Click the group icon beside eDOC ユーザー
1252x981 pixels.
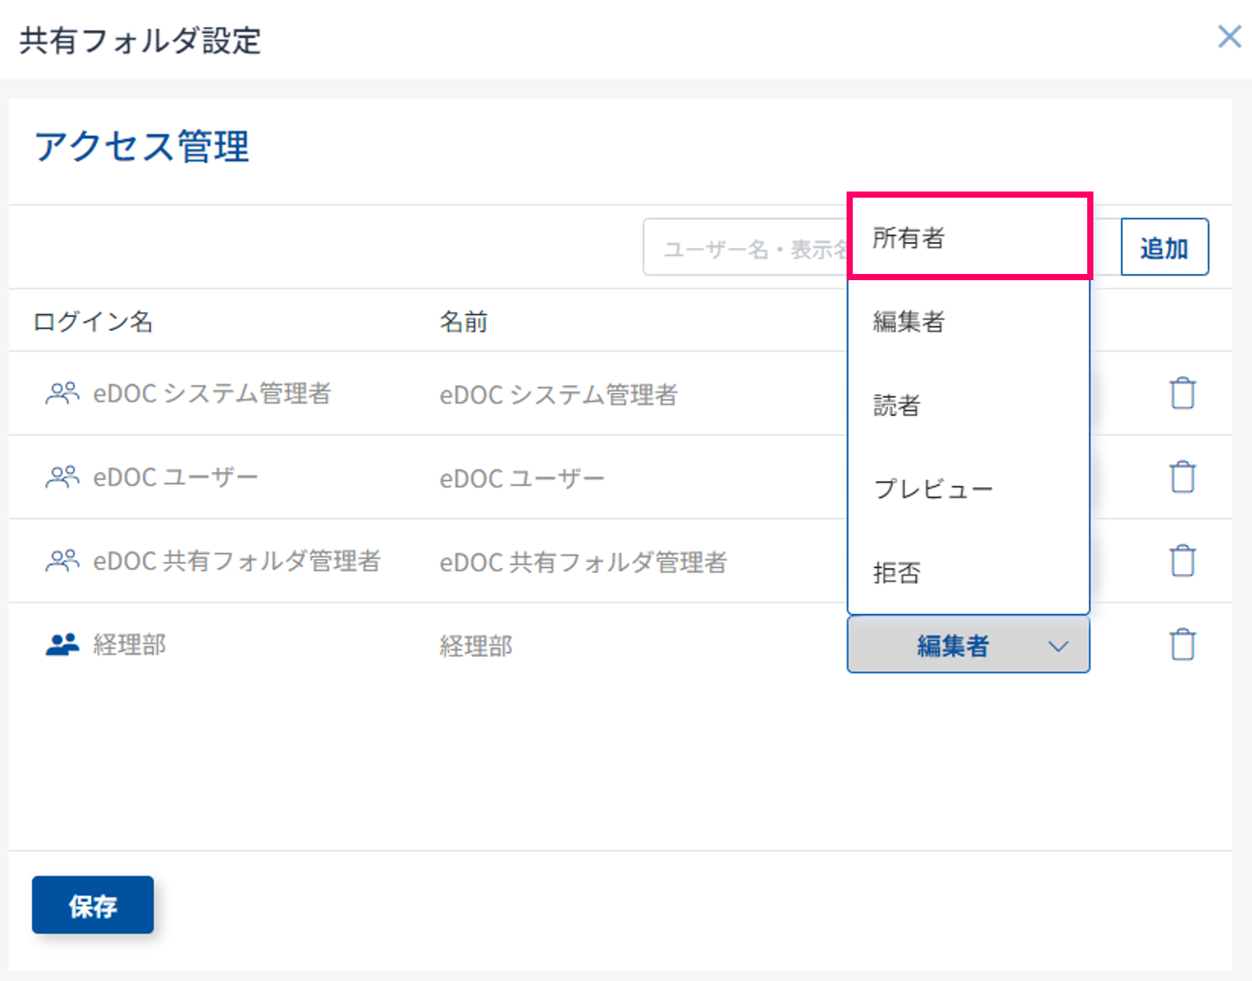tap(62, 477)
